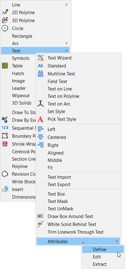Click the White Solid Behind Text icon
The image size is (133, 271).
(x=41, y=224)
